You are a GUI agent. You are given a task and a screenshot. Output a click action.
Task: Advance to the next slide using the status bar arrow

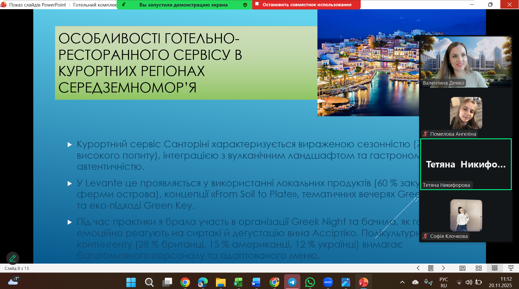(x=443, y=268)
